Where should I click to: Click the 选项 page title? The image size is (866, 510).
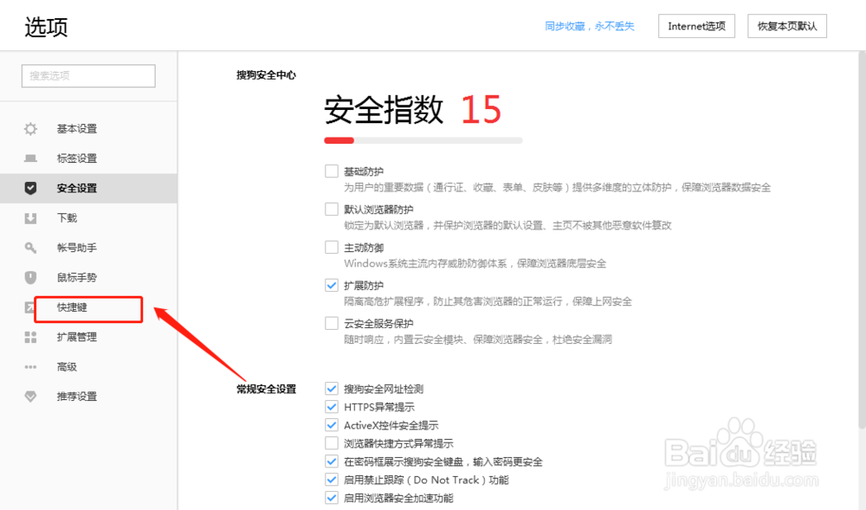point(46,27)
